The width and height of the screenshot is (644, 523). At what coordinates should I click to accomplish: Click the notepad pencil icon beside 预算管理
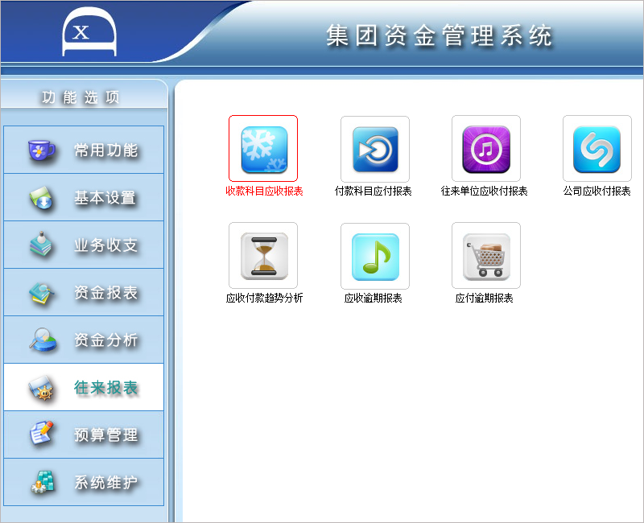pyautogui.click(x=41, y=434)
